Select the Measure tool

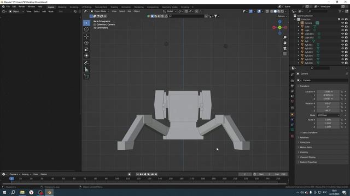tap(86, 70)
